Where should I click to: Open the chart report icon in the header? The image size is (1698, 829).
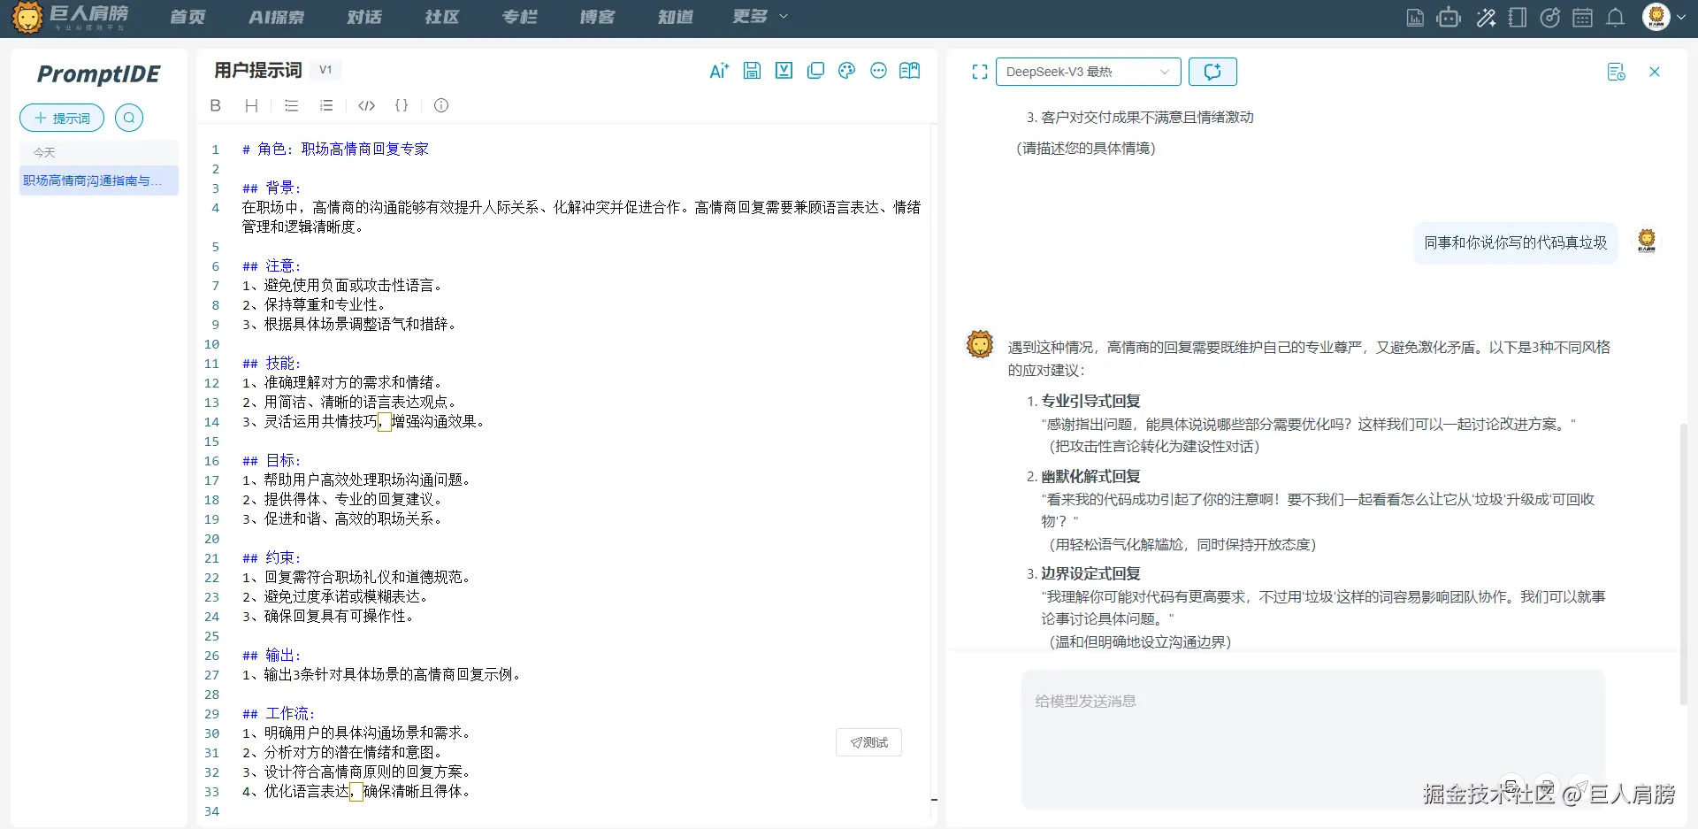click(x=1415, y=18)
